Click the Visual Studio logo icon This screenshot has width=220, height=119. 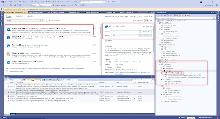(2, 2)
